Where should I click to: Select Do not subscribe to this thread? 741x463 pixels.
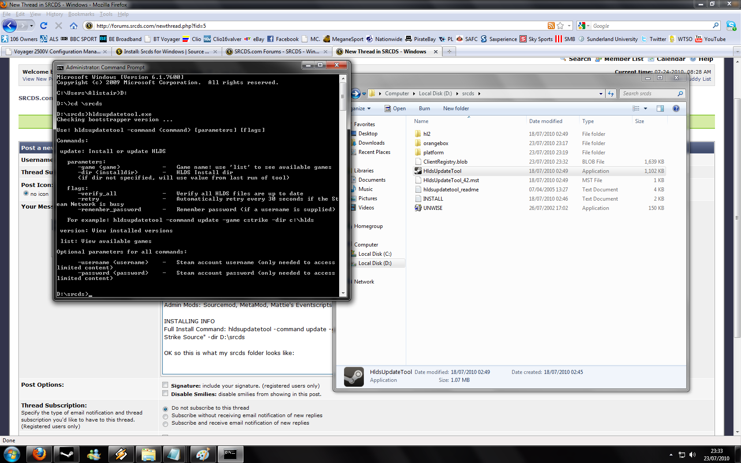pos(165,409)
